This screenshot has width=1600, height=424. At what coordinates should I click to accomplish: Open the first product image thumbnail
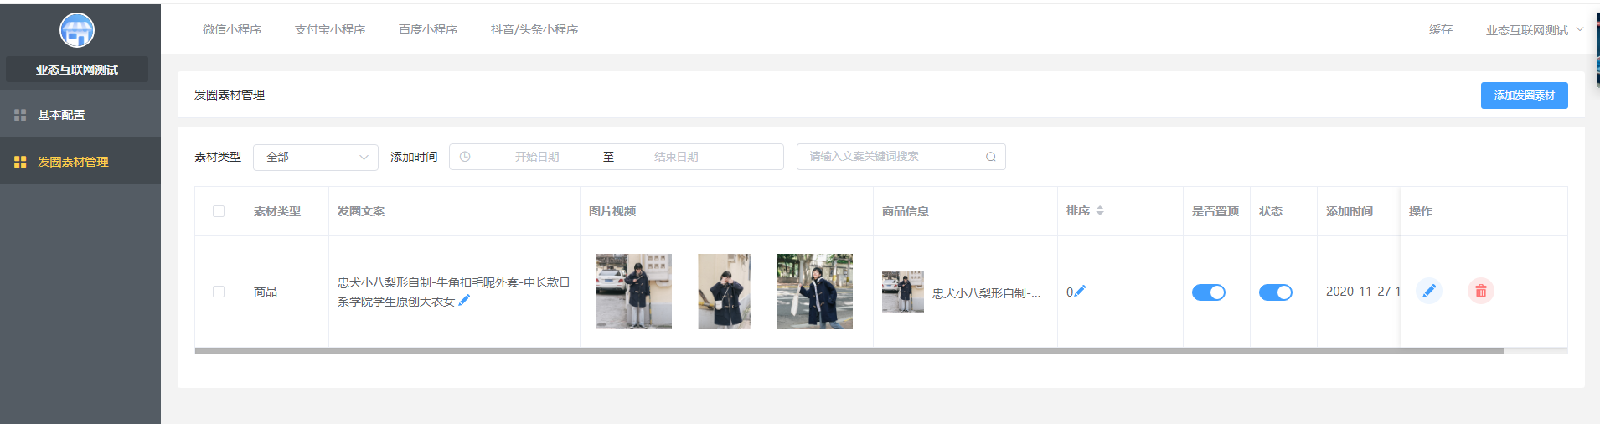click(x=634, y=292)
